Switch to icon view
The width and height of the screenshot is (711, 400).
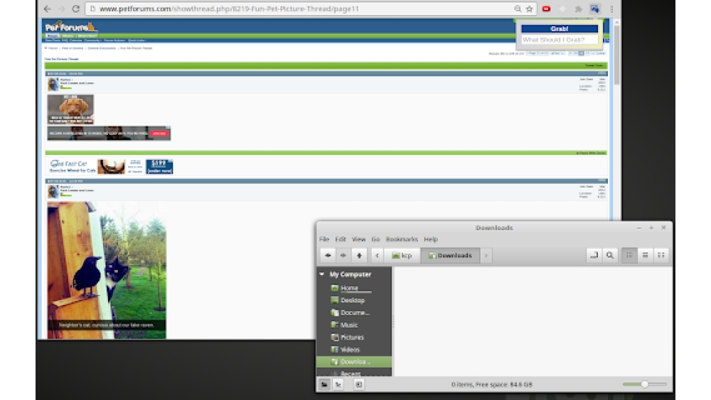tap(629, 256)
